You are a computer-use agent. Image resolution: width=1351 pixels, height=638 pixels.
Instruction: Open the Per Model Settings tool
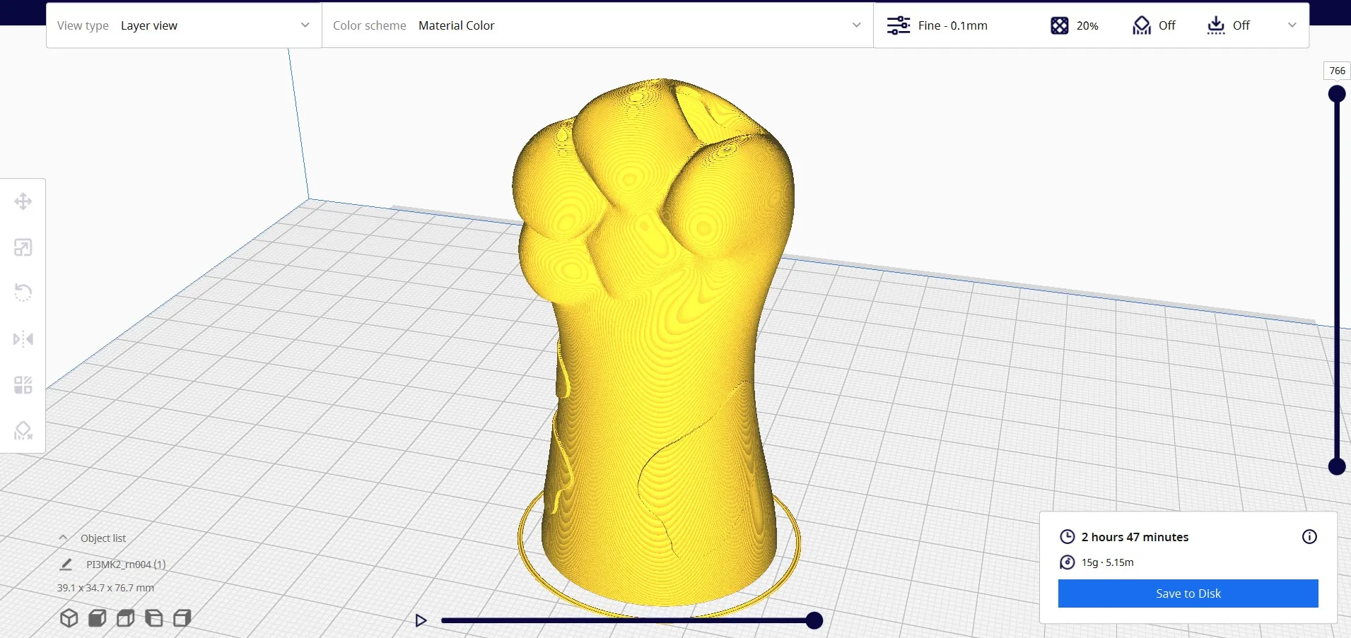pos(23,385)
